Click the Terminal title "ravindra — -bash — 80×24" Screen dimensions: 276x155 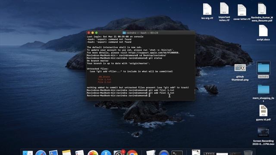click(142, 33)
